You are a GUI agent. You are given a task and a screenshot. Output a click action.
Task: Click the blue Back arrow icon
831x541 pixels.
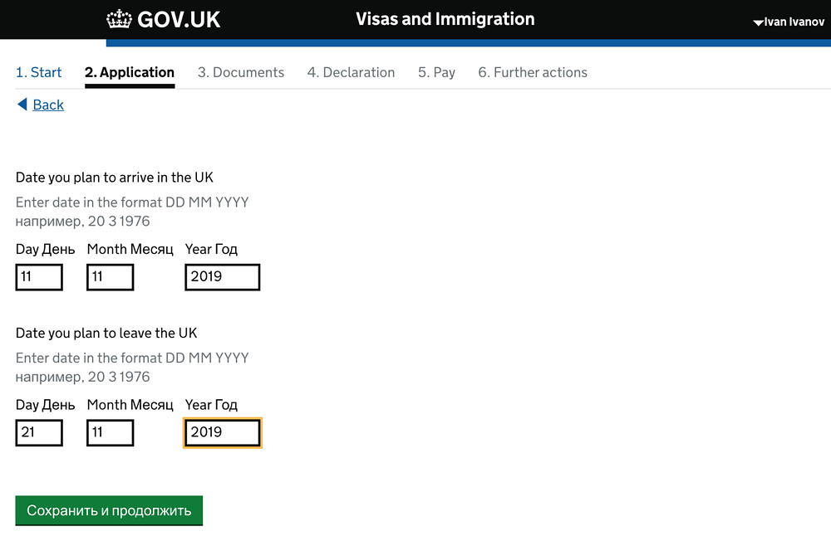[22, 105]
